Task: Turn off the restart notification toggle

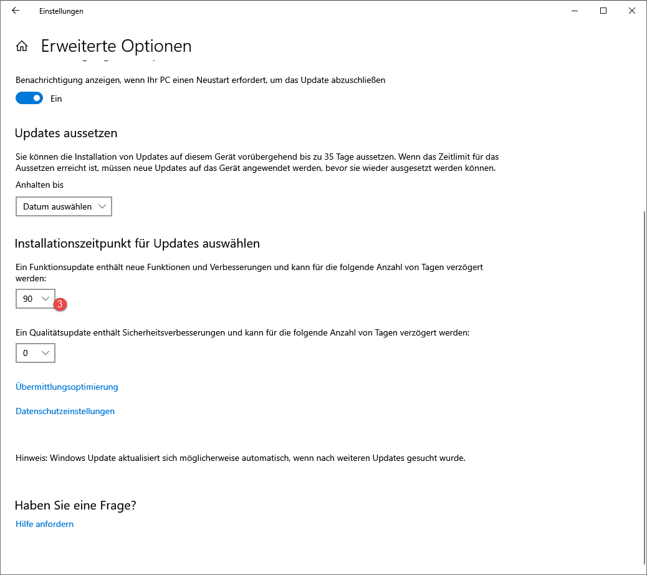Action: click(x=29, y=98)
